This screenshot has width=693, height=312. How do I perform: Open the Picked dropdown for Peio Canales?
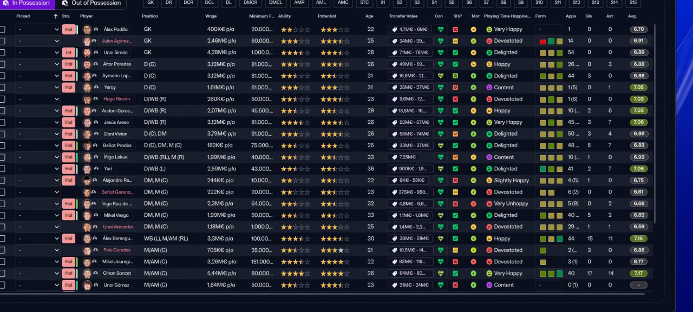click(38, 250)
